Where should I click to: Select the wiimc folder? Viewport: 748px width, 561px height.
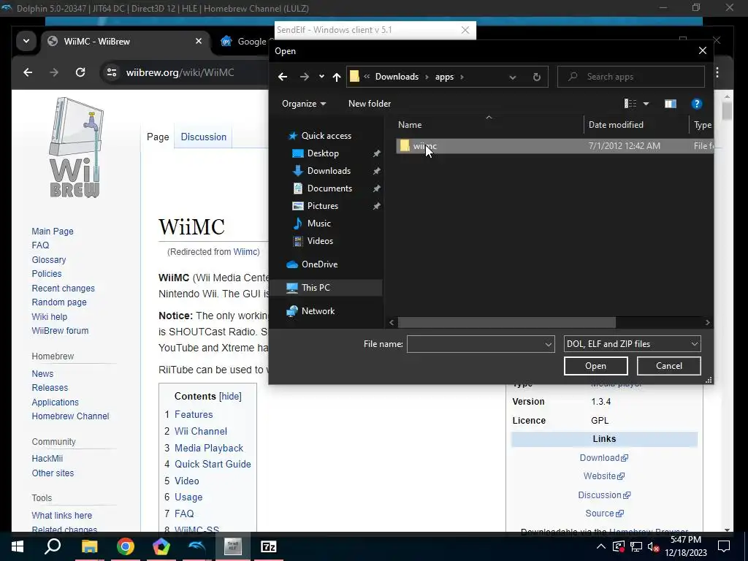[555, 146]
